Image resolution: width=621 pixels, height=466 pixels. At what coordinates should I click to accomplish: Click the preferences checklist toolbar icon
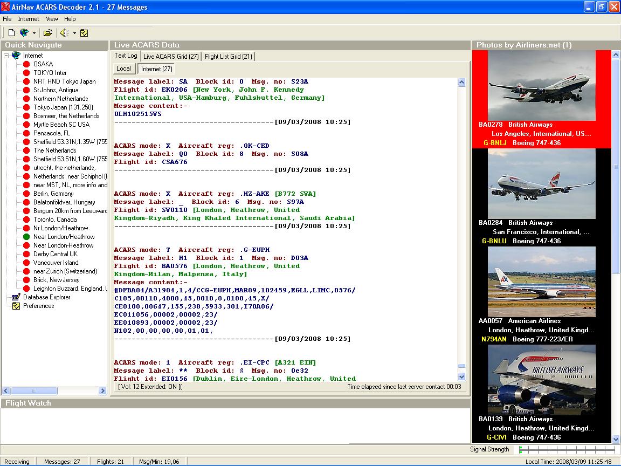[x=84, y=33]
